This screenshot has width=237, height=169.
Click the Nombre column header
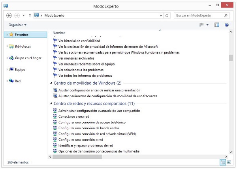(59, 33)
